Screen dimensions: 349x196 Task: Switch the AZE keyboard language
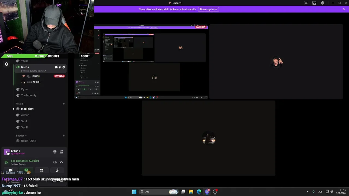point(320,192)
